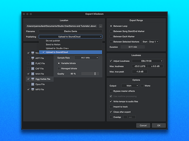Click the Quality 80 % value

[73, 74]
